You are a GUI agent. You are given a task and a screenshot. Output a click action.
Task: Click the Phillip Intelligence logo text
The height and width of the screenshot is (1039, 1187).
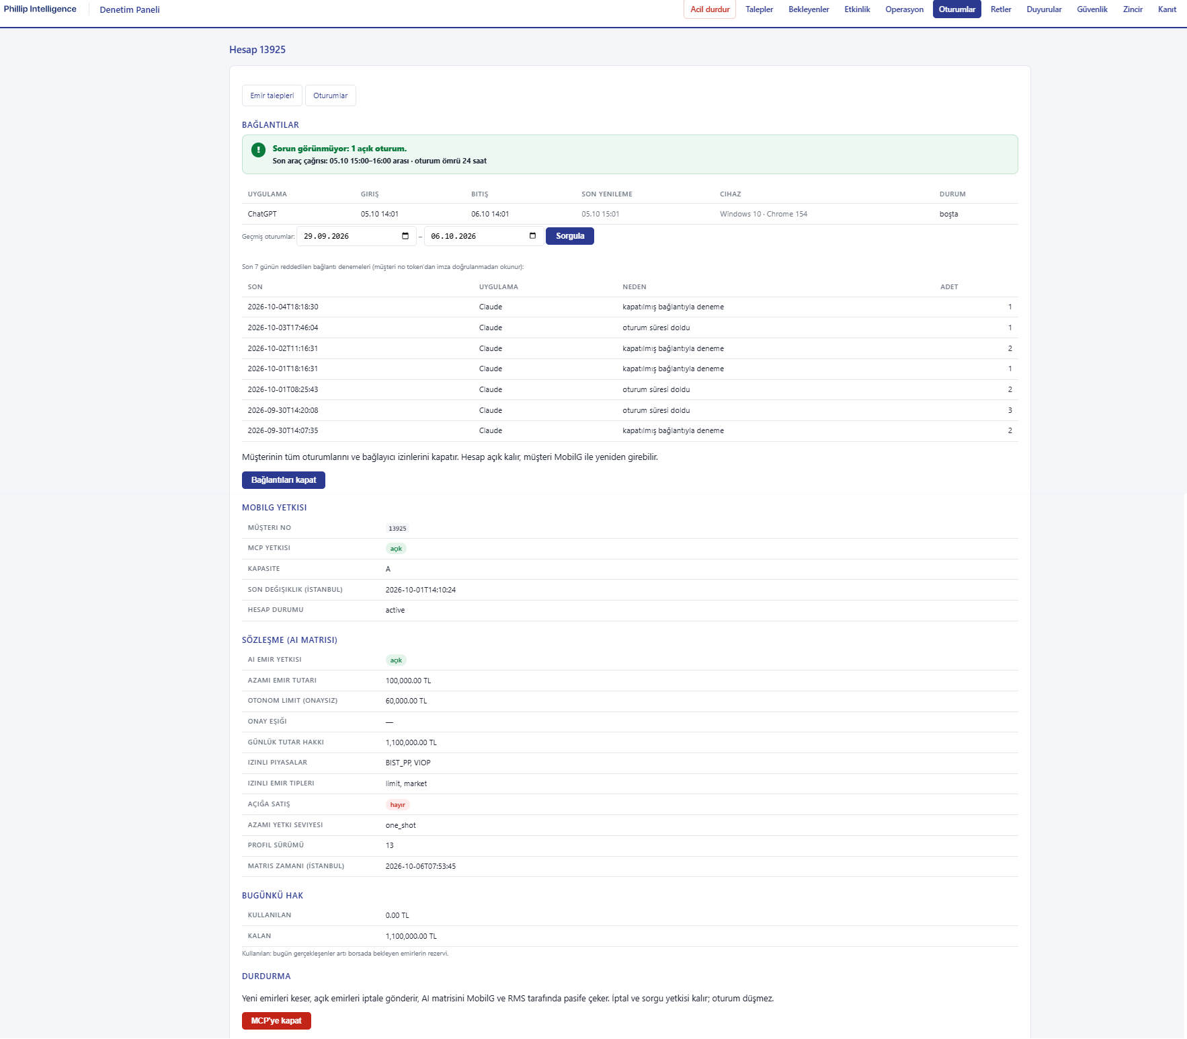40,9
